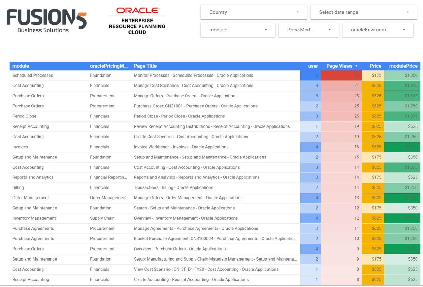The width and height of the screenshot is (423, 287).
Task: Click the oraclePricingM column header
Action: point(109,66)
